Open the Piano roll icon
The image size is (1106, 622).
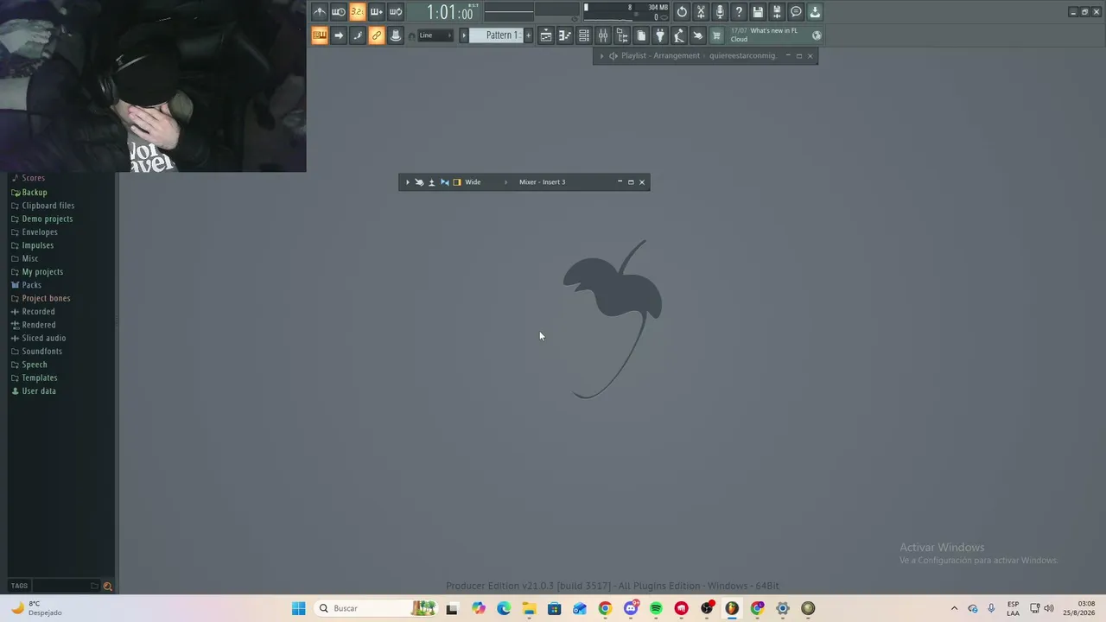click(565, 35)
